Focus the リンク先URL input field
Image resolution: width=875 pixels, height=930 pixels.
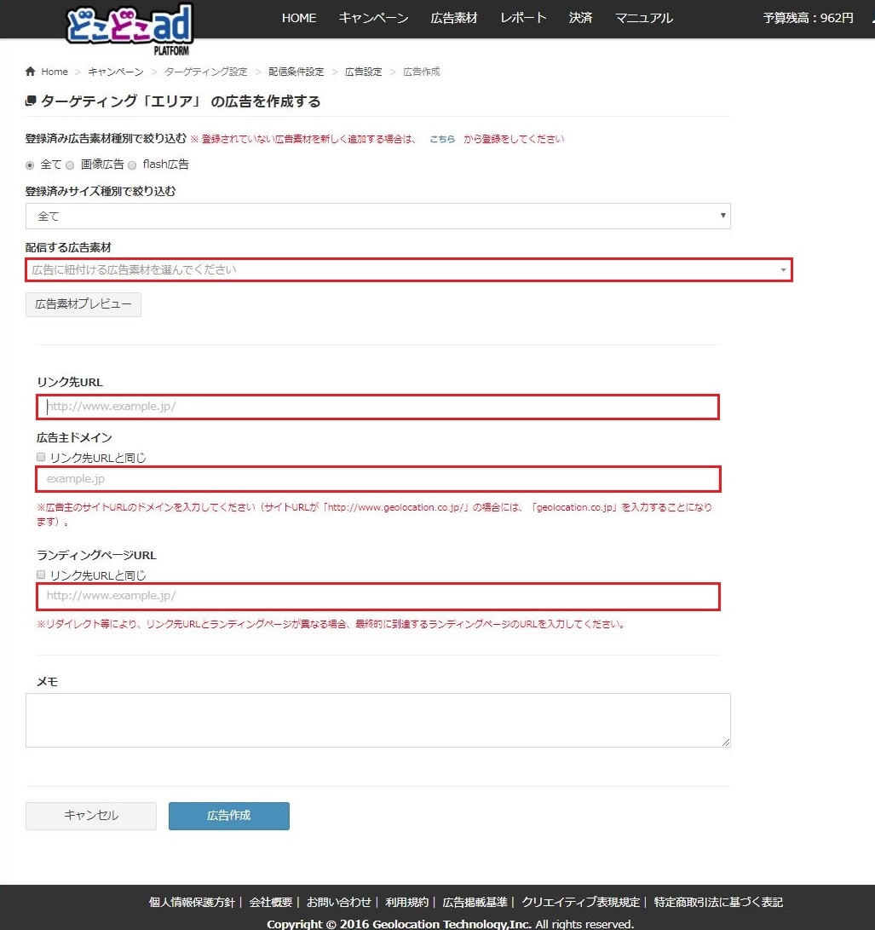pyautogui.click(x=377, y=407)
